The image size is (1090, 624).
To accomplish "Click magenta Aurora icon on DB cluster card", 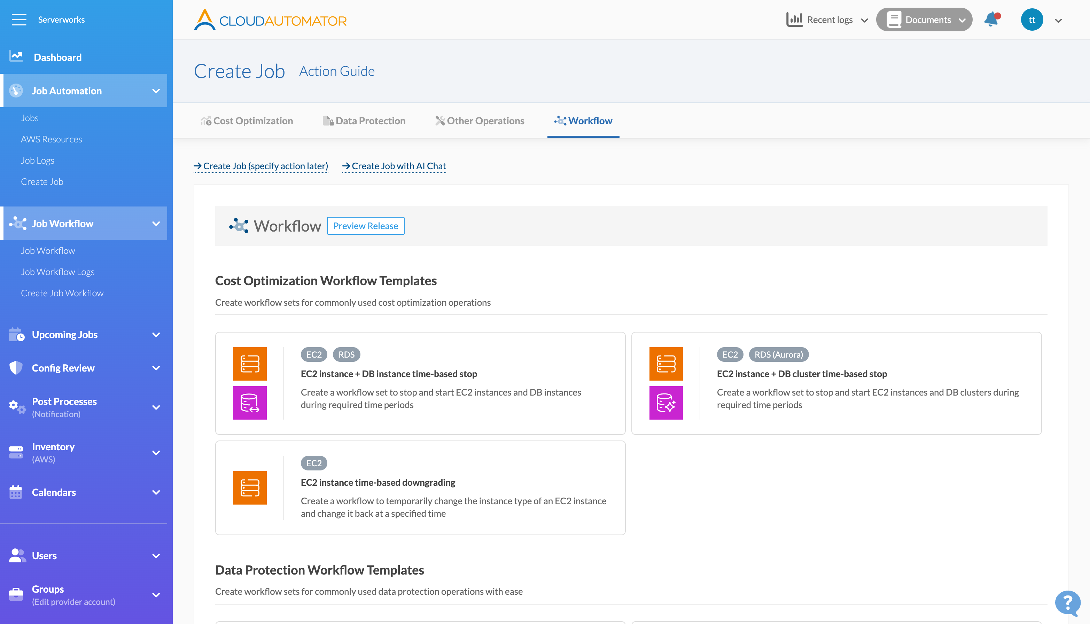I will [666, 403].
